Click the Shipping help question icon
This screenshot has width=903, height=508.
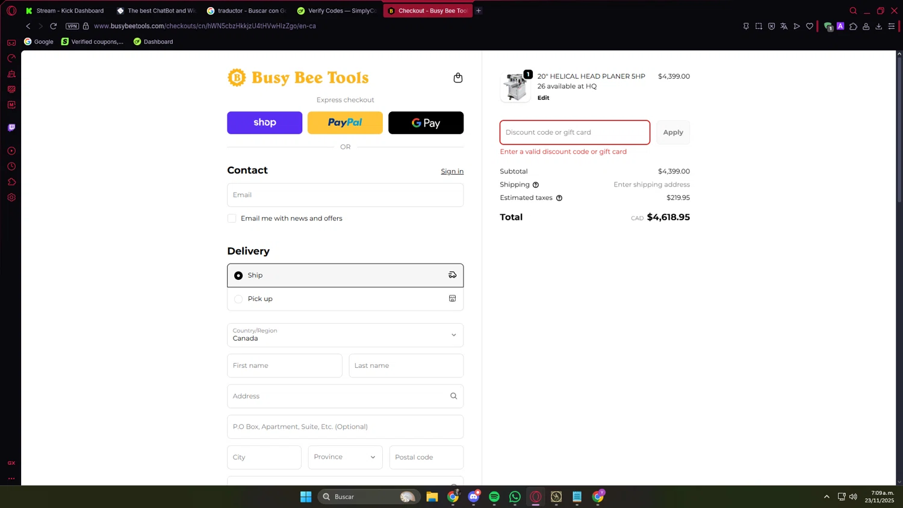[536, 185]
